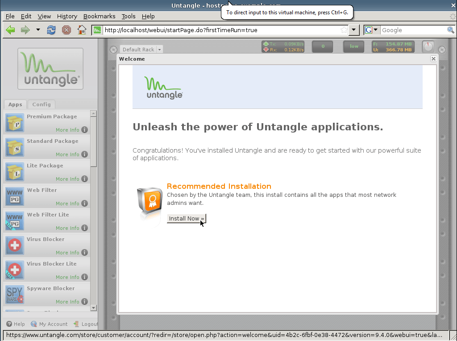Click the Standard Package box icon
Image resolution: width=457 pixels, height=341 pixels.
click(x=15, y=147)
